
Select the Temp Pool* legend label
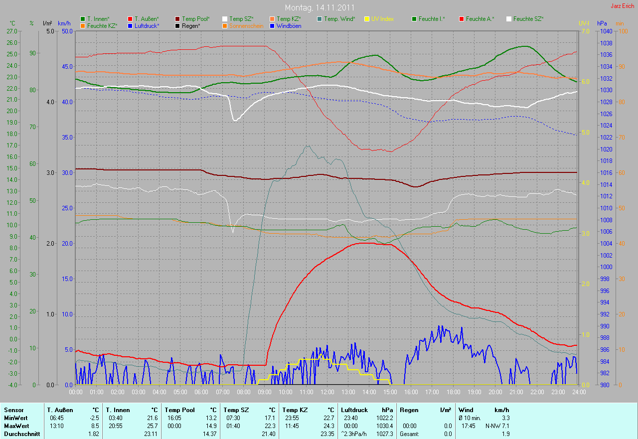click(x=196, y=19)
